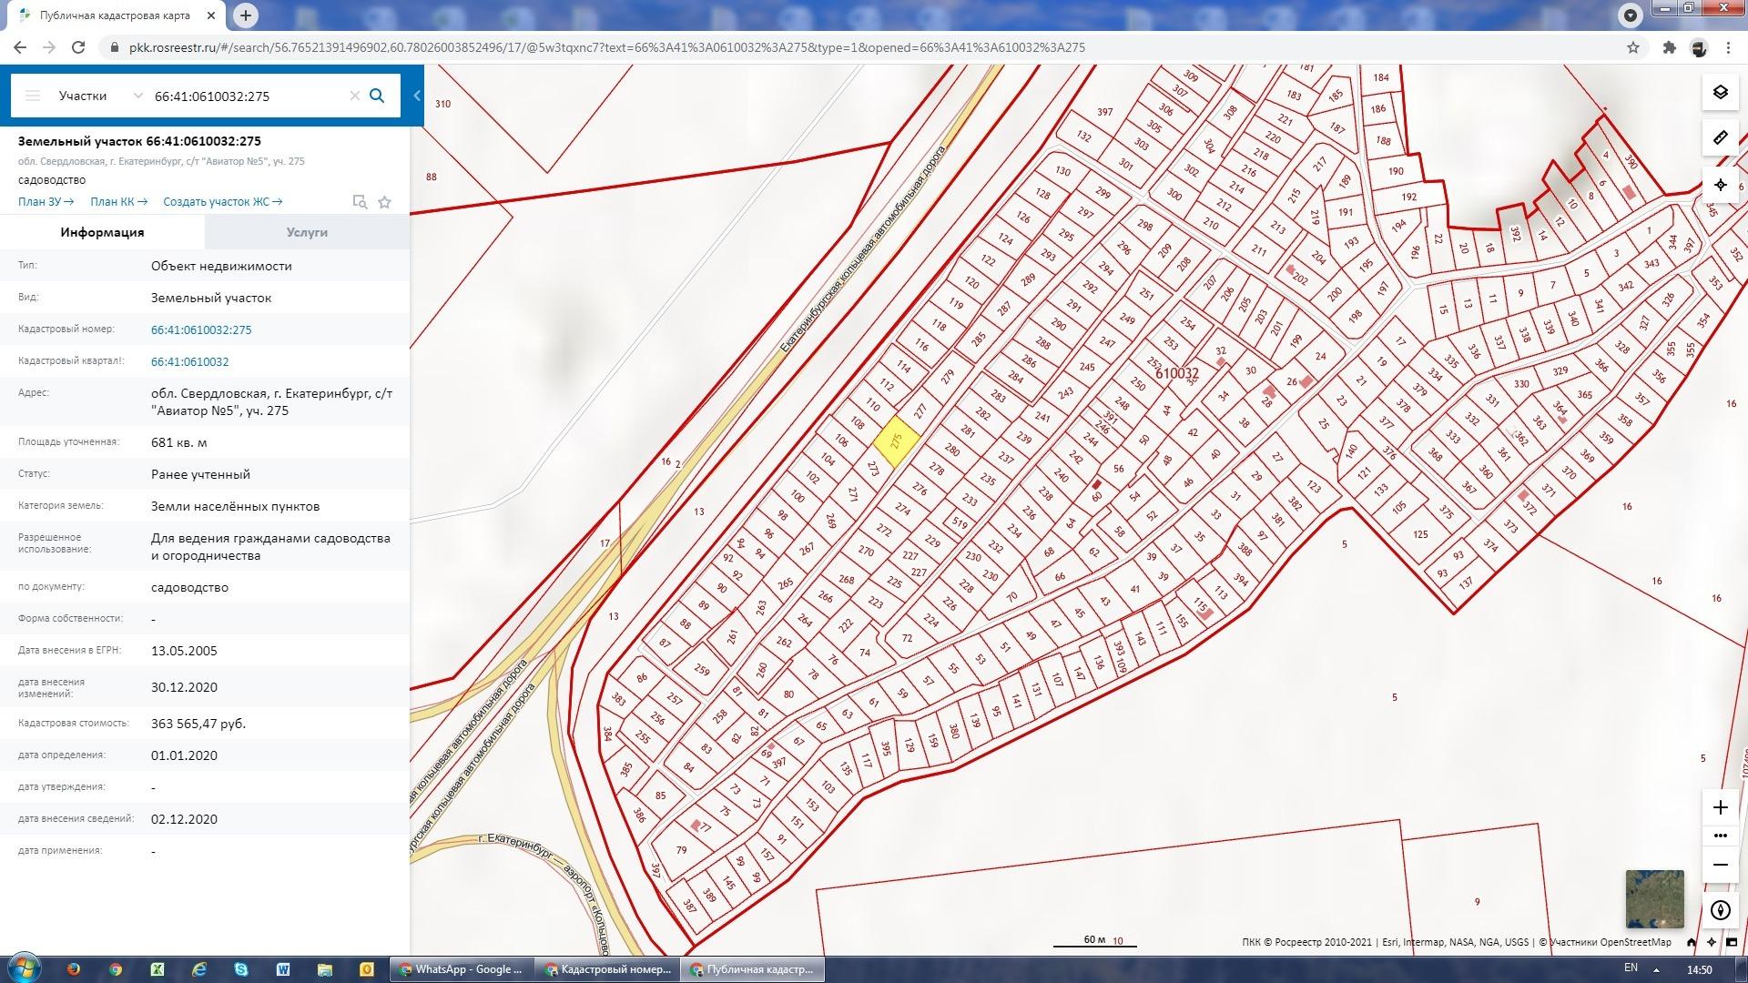Open the Chrome profile avatar

(x=1699, y=47)
